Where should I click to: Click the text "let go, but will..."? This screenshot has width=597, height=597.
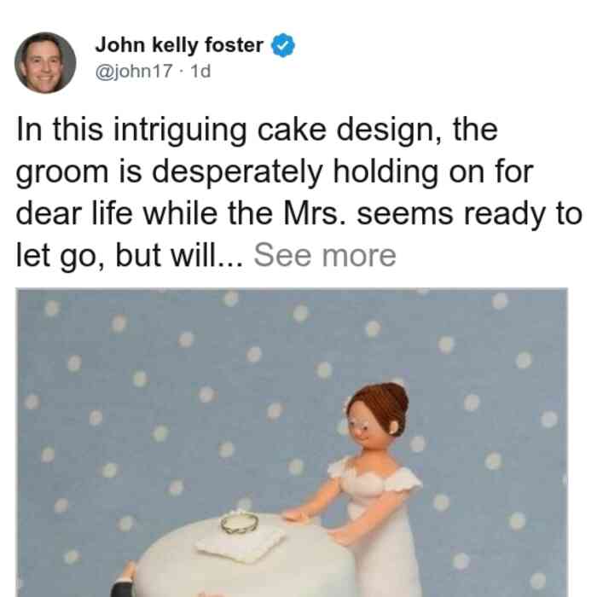click(x=130, y=256)
